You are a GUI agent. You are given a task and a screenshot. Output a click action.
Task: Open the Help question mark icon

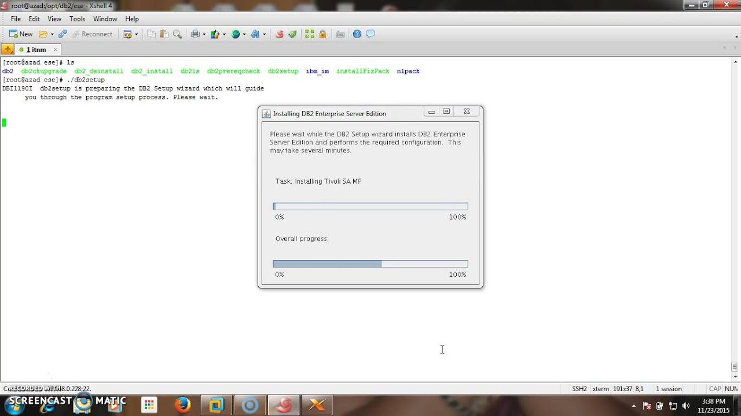[x=357, y=34]
